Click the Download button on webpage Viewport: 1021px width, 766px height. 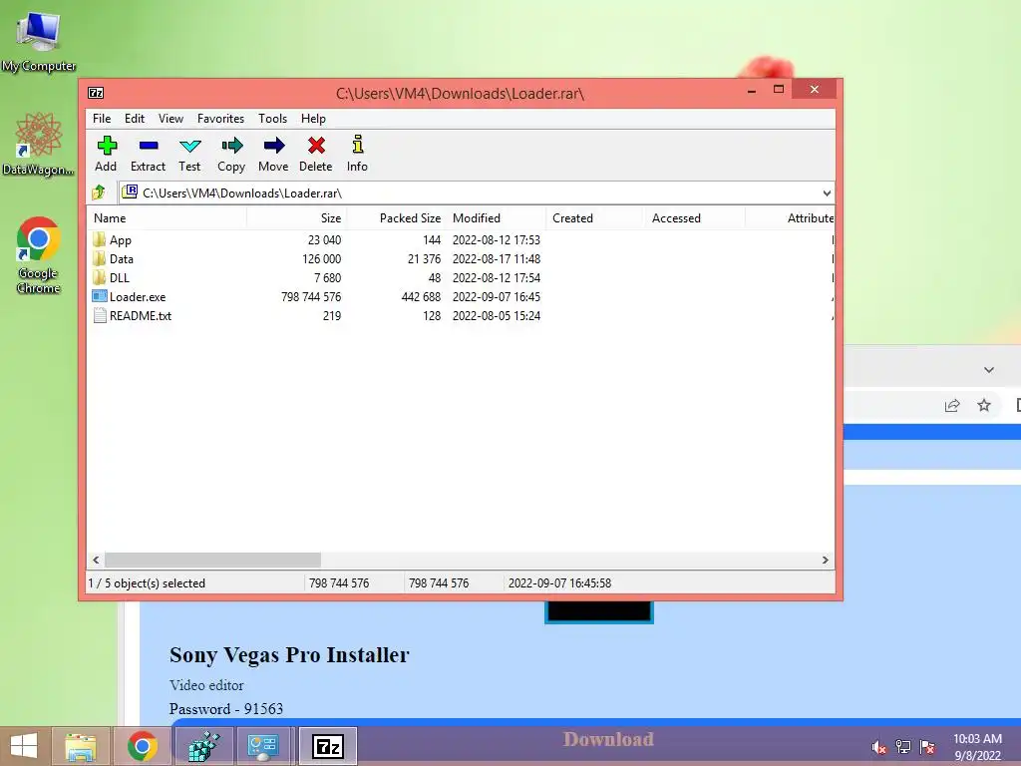(608, 739)
